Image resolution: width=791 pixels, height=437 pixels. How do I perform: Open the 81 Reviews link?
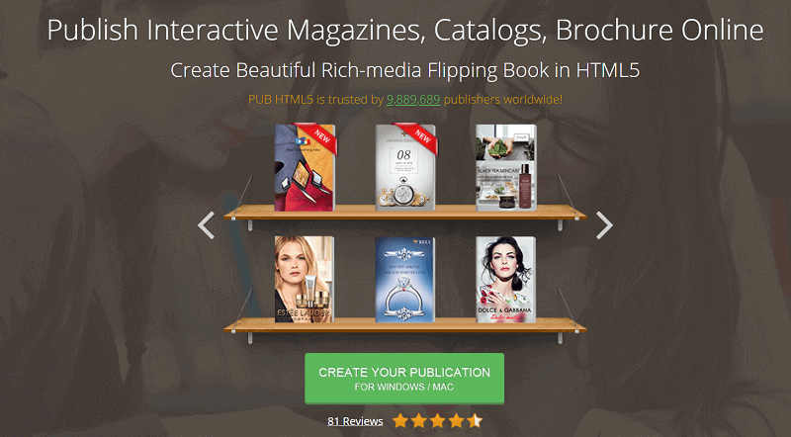355,421
